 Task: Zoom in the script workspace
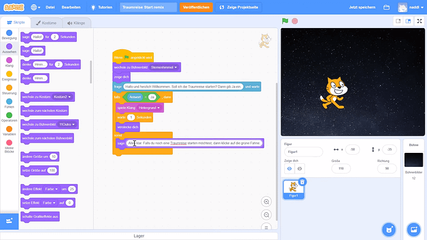(267, 202)
